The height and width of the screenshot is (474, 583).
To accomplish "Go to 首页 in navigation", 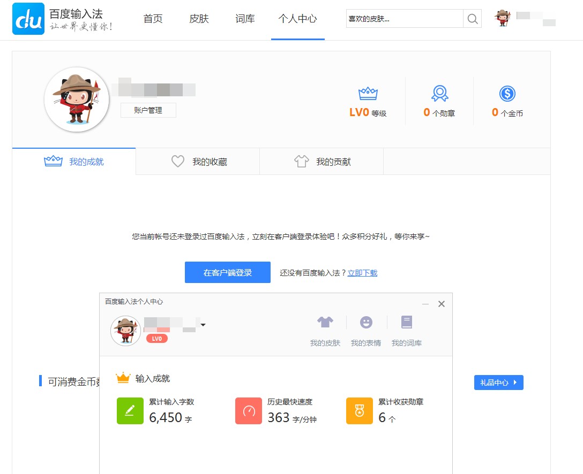I will 153,19.
